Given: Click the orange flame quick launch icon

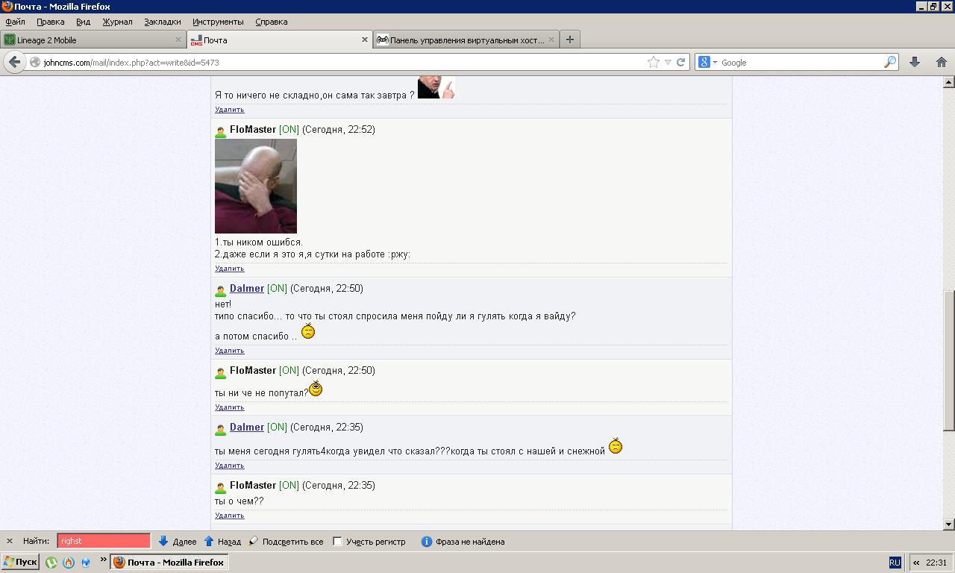Looking at the screenshot, I should point(69,563).
